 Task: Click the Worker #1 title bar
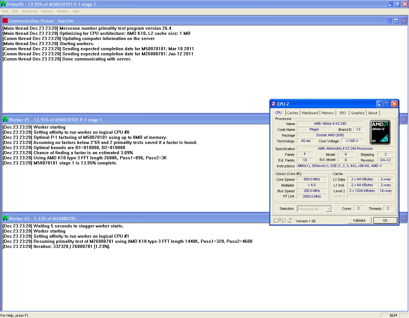click(x=136, y=120)
